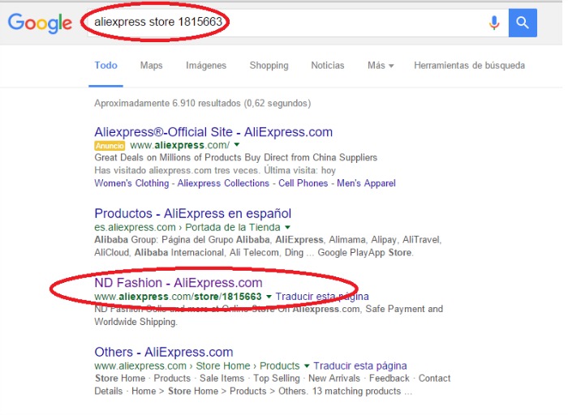Click the results count text 6.910 resultados
Screen dimensions: 568x415
[206, 104]
